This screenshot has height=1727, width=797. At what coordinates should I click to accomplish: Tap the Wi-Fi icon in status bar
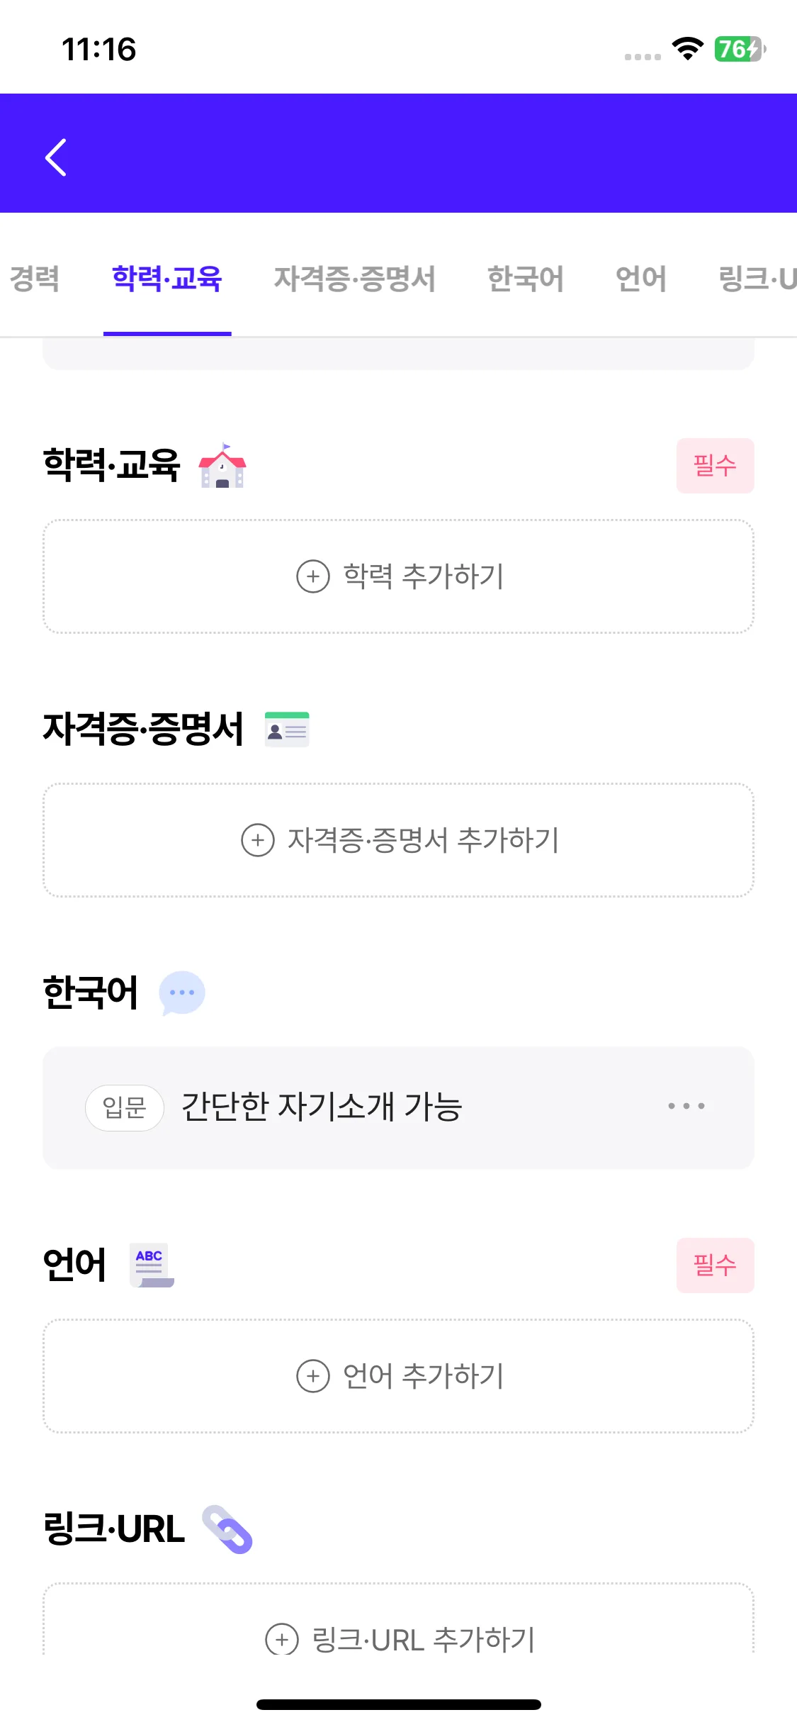coord(687,49)
